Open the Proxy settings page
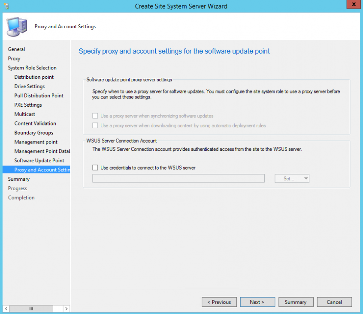Image resolution: width=363 pixels, height=314 pixels. coord(14,58)
